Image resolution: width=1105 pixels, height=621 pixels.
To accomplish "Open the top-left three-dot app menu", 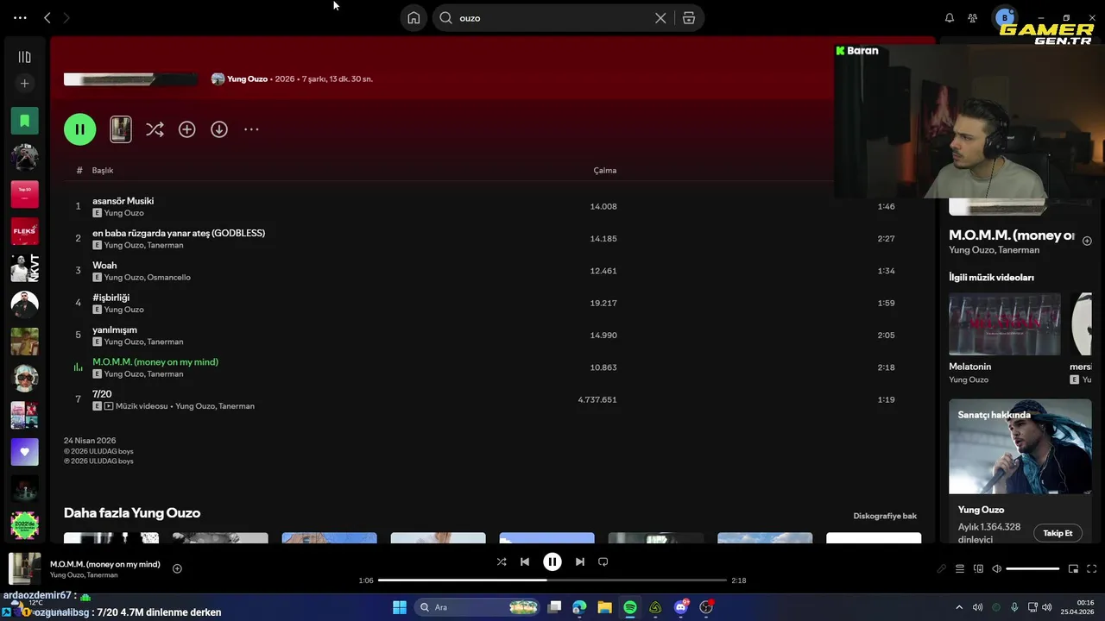I will click(x=20, y=18).
